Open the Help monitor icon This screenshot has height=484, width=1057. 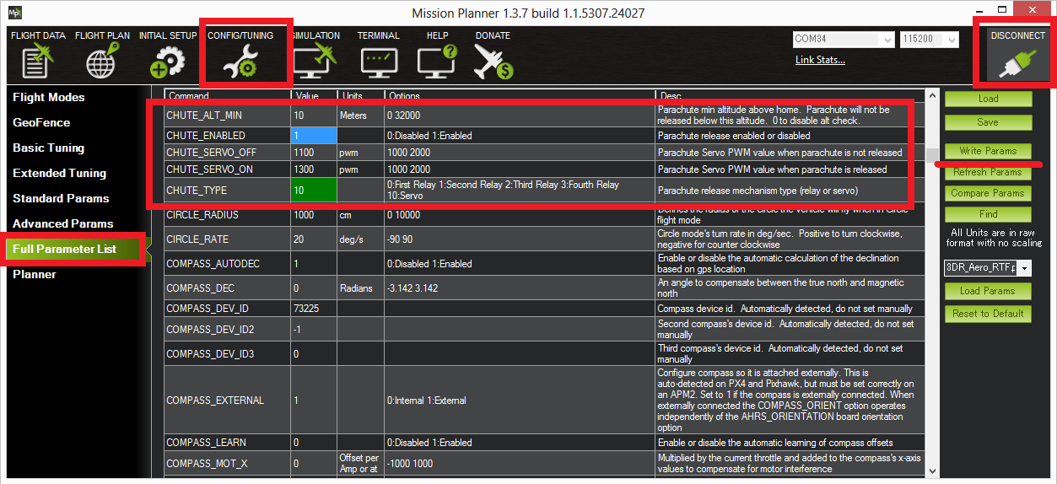[437, 62]
